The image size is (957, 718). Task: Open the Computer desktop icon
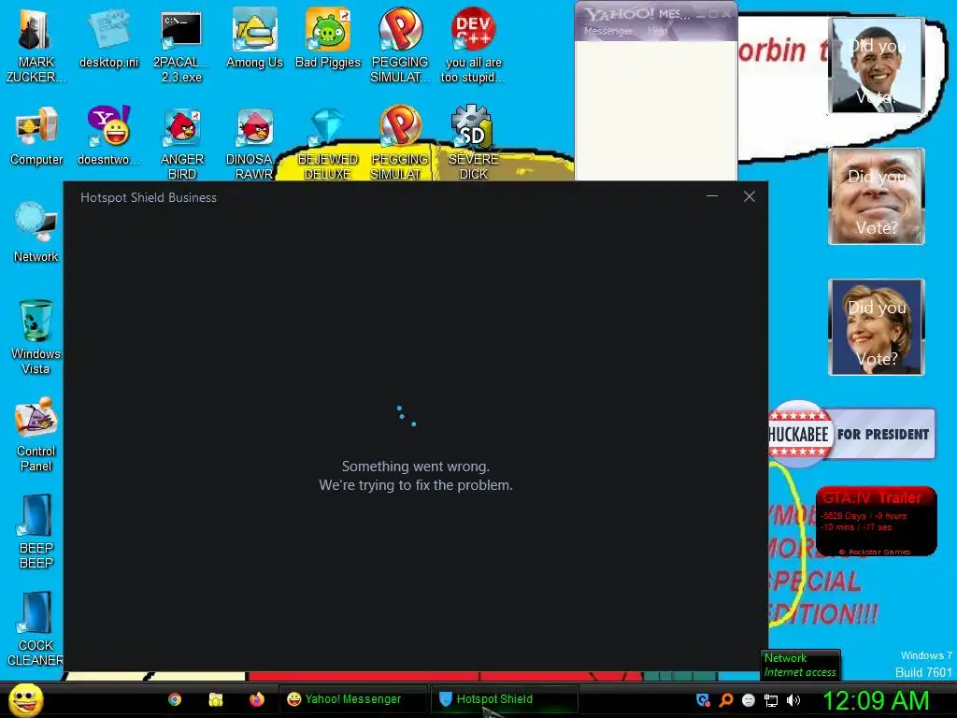pyautogui.click(x=36, y=136)
